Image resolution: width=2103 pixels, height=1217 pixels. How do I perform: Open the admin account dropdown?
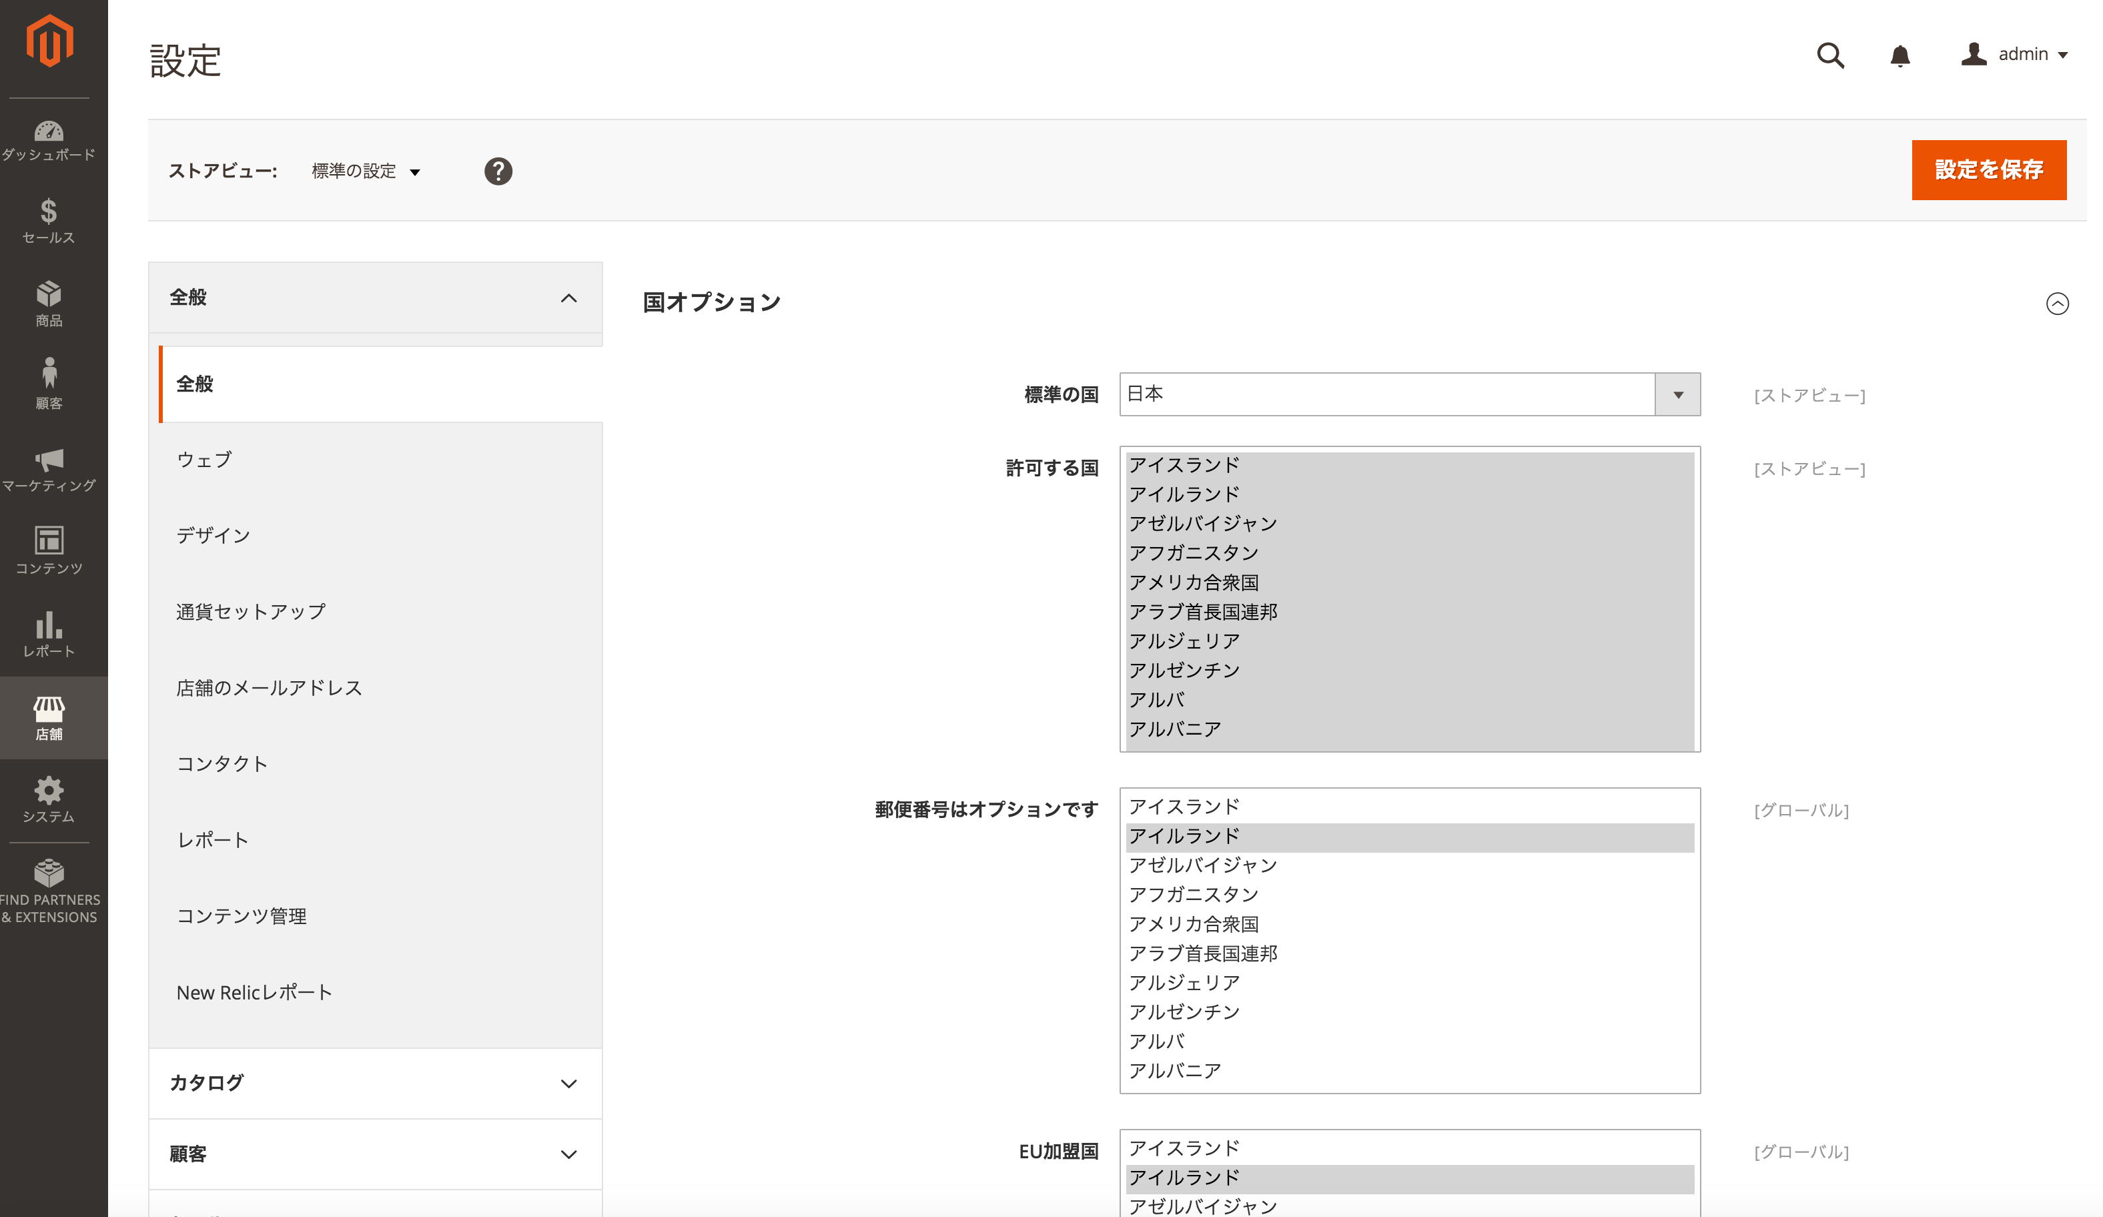[x=2013, y=54]
